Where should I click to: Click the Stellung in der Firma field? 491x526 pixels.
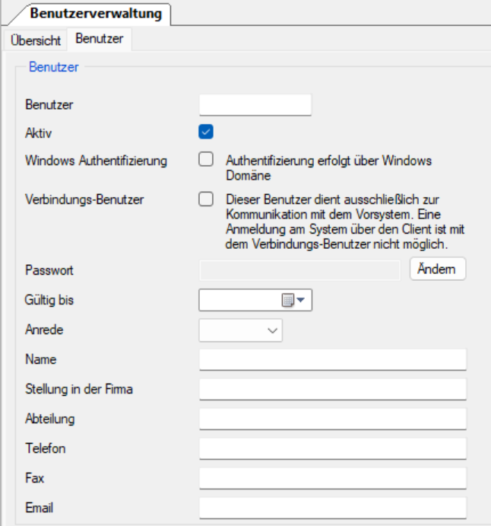point(332,390)
